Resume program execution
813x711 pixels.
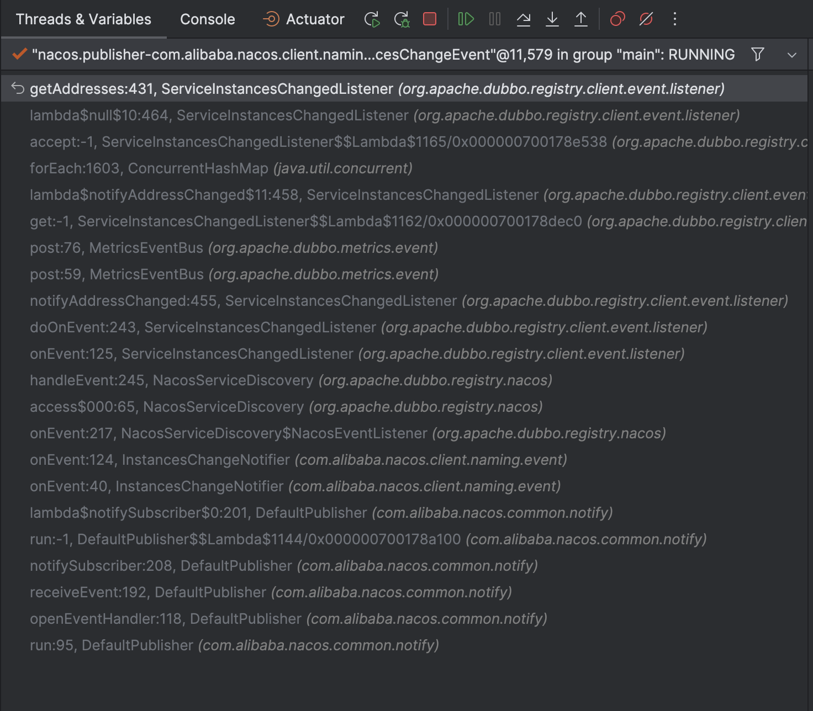click(466, 19)
